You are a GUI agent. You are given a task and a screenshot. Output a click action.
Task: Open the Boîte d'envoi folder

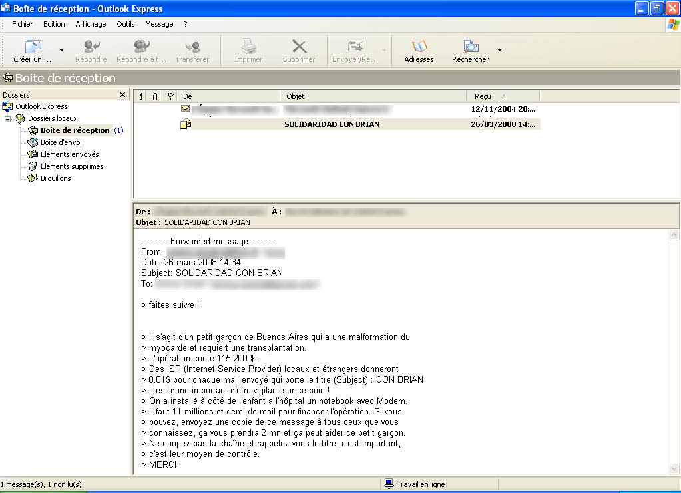[x=61, y=142]
